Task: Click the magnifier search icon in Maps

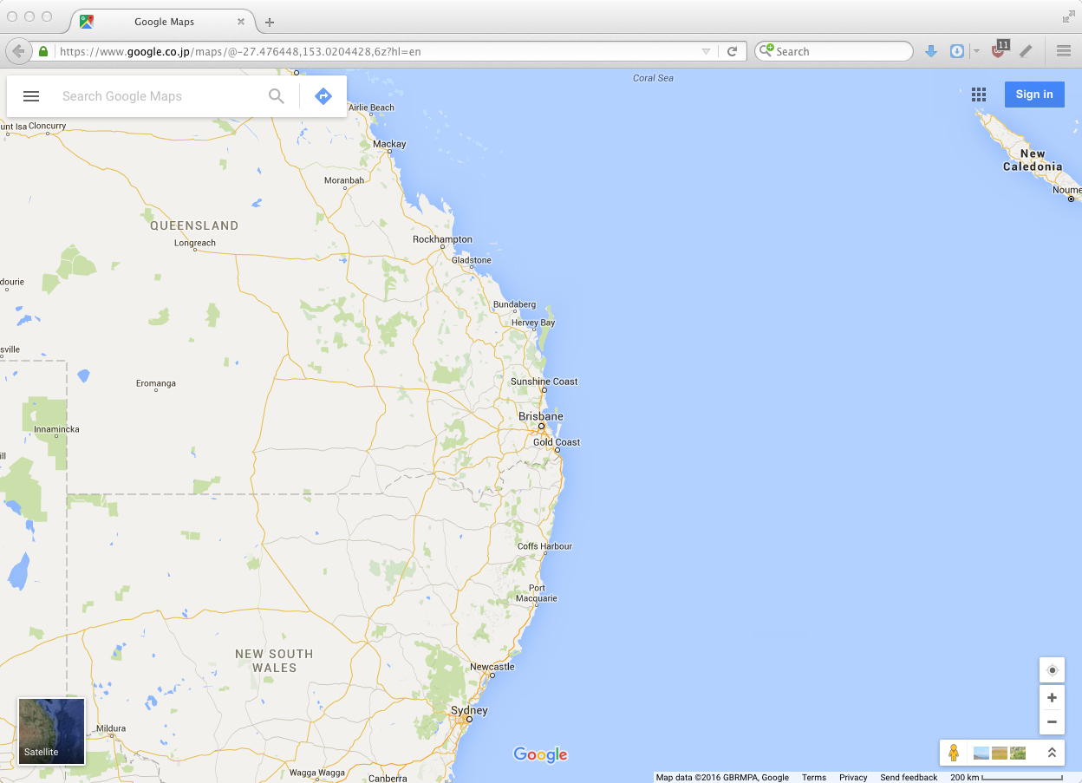Action: click(x=277, y=96)
